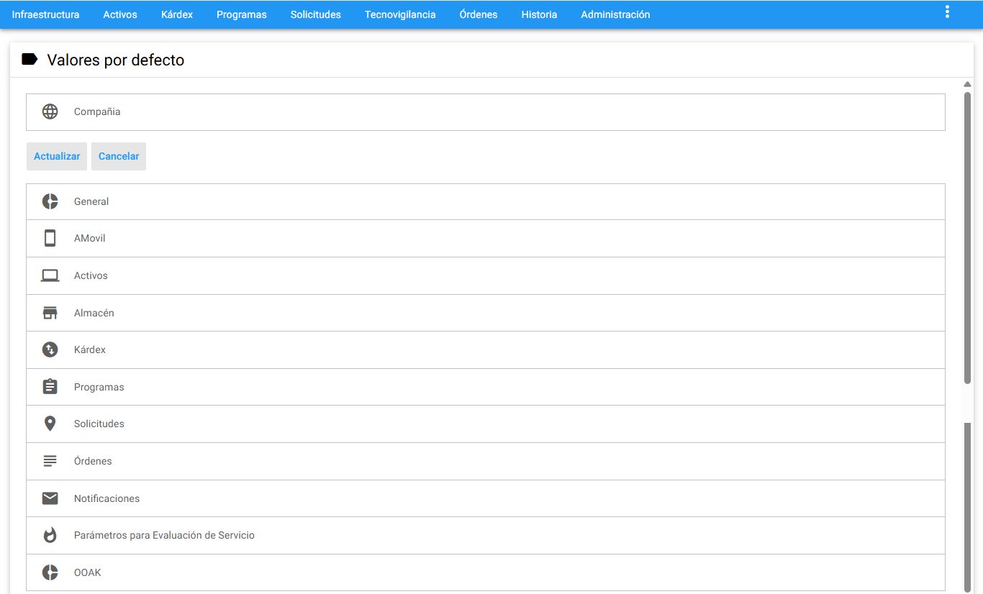
Task: Click the vertical scrollbar up arrow
Action: pyautogui.click(x=968, y=85)
